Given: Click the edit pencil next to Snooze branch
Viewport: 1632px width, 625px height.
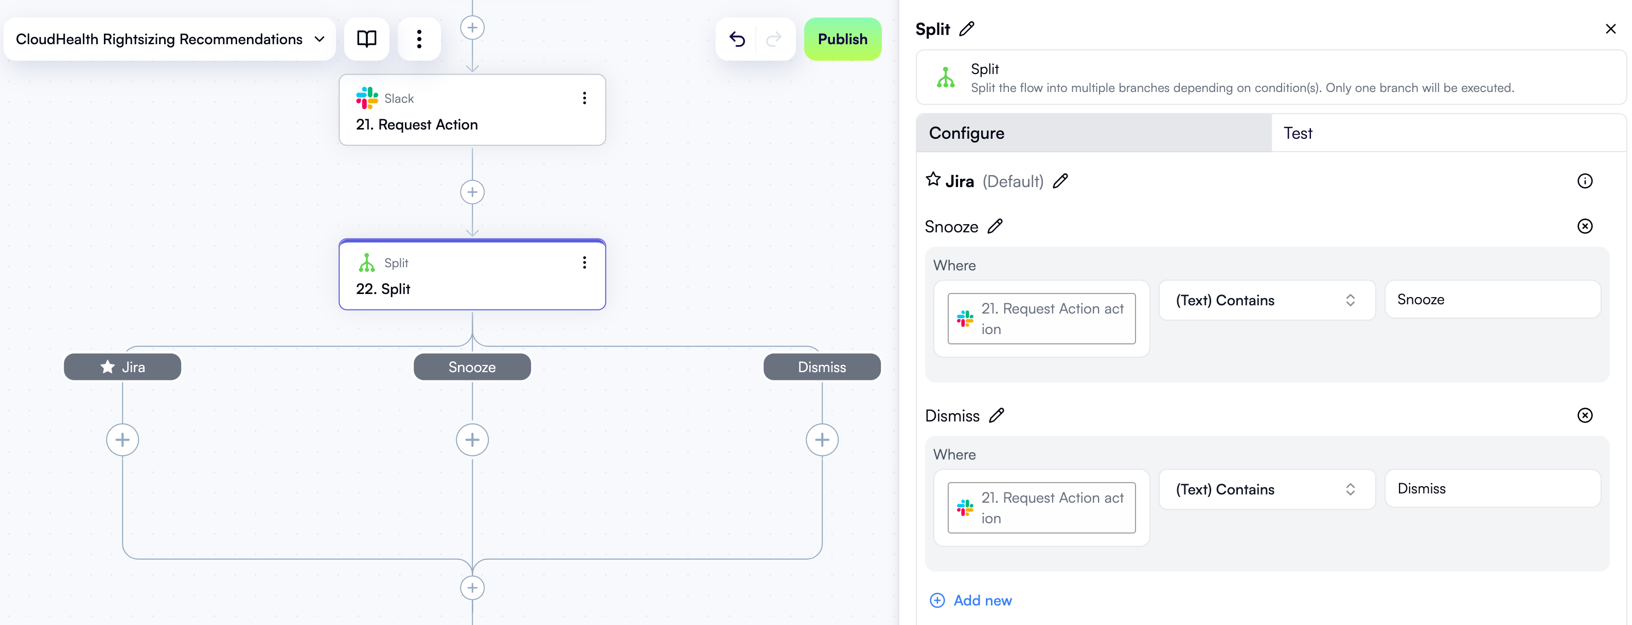Looking at the screenshot, I should coord(996,226).
